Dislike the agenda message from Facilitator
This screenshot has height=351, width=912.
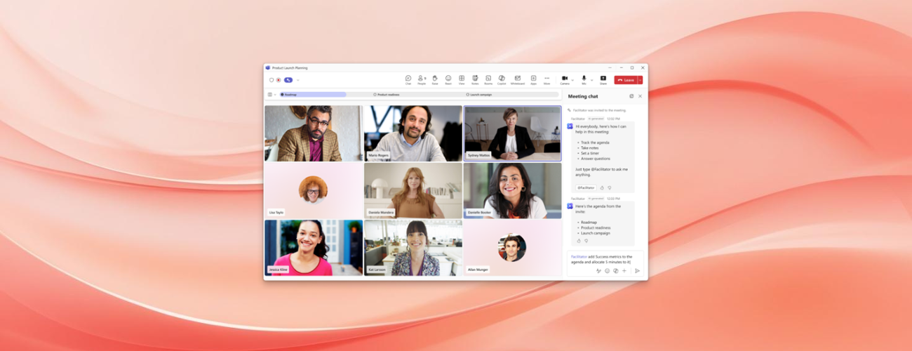(x=586, y=241)
